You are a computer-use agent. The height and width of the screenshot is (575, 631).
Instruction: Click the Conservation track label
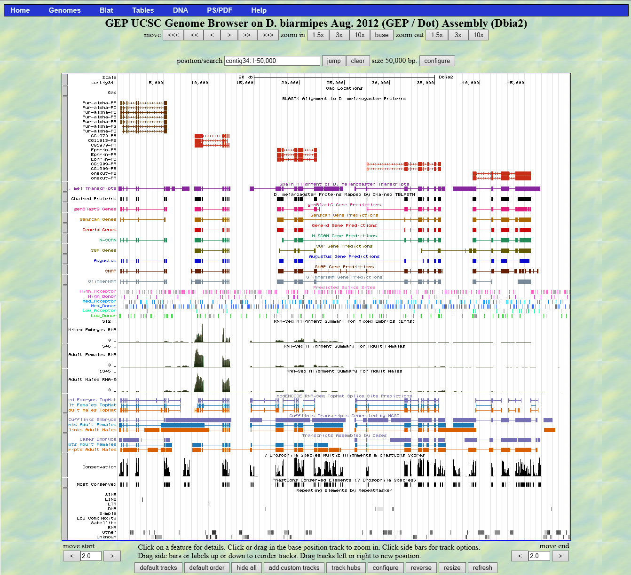point(99,467)
